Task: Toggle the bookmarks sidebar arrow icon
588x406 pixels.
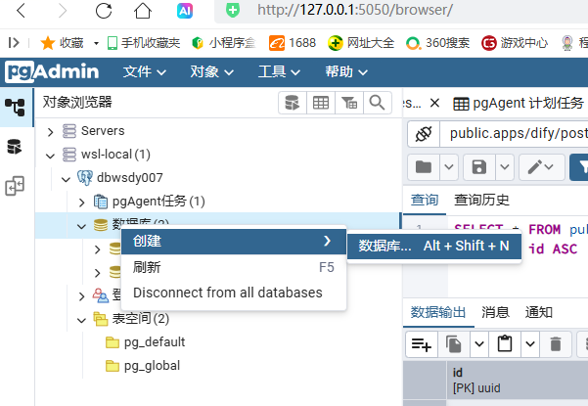Action: (x=14, y=43)
